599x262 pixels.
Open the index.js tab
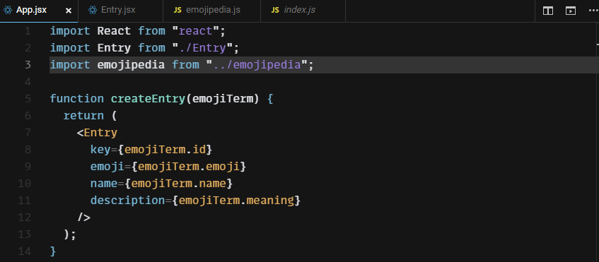point(303,11)
